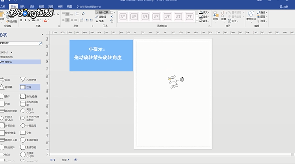This screenshot has height=164, width=295.
Task: Expand 更多形状 more shapes menu
Action: (x=6, y=52)
